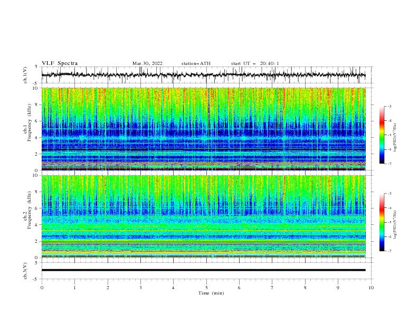
Task: Click the ch.2 color bar 'log(PSD)(V²/Hz)' label
Action: [x=395, y=225]
